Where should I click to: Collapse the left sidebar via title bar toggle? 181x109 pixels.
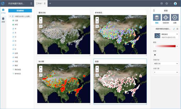coord(31,4)
